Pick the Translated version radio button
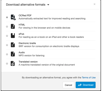This screenshot has width=102, height=91. (x=7, y=64)
